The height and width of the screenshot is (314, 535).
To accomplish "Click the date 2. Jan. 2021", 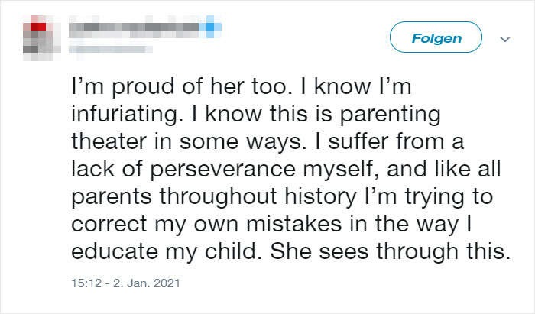I will pos(147,283).
